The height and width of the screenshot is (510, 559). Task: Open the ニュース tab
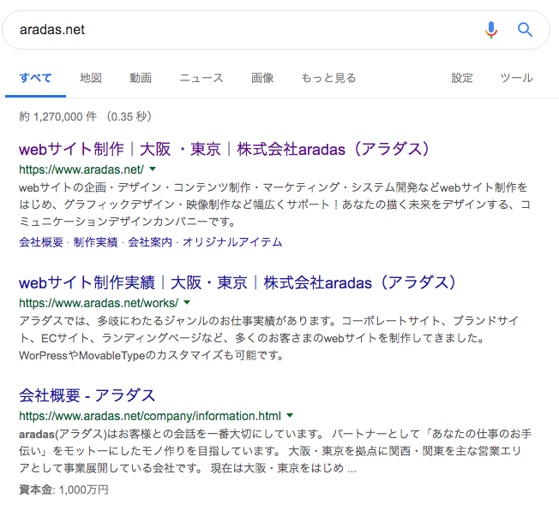tap(201, 78)
